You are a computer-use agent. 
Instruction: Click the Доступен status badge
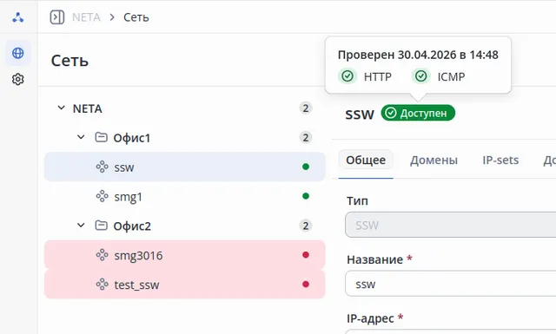pyautogui.click(x=418, y=113)
